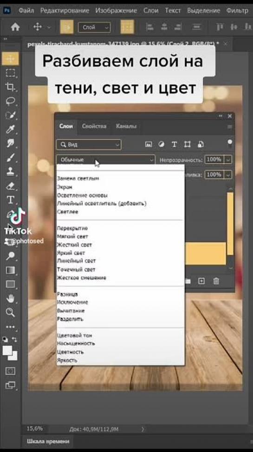Click the foreground color swatch
Image resolution: width=253 pixels, height=452 pixels.
7,351
